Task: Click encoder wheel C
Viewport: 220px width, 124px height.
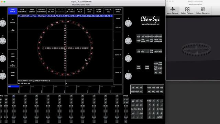Action: click(3, 59)
